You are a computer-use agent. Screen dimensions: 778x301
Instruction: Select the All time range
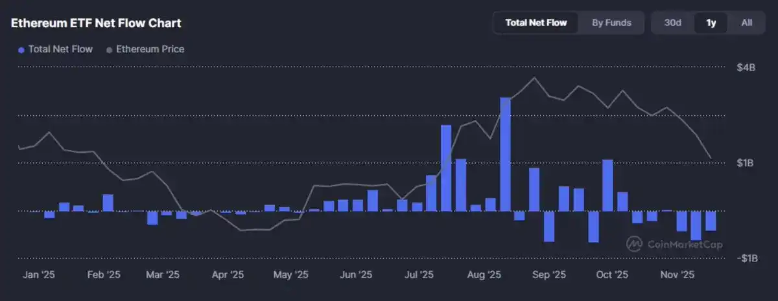[747, 23]
